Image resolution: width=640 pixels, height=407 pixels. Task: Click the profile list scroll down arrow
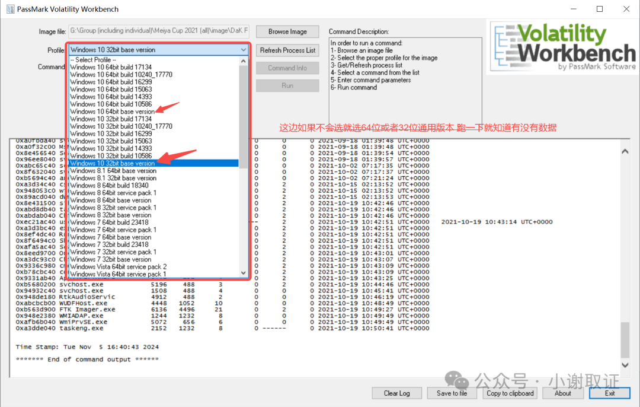[244, 273]
